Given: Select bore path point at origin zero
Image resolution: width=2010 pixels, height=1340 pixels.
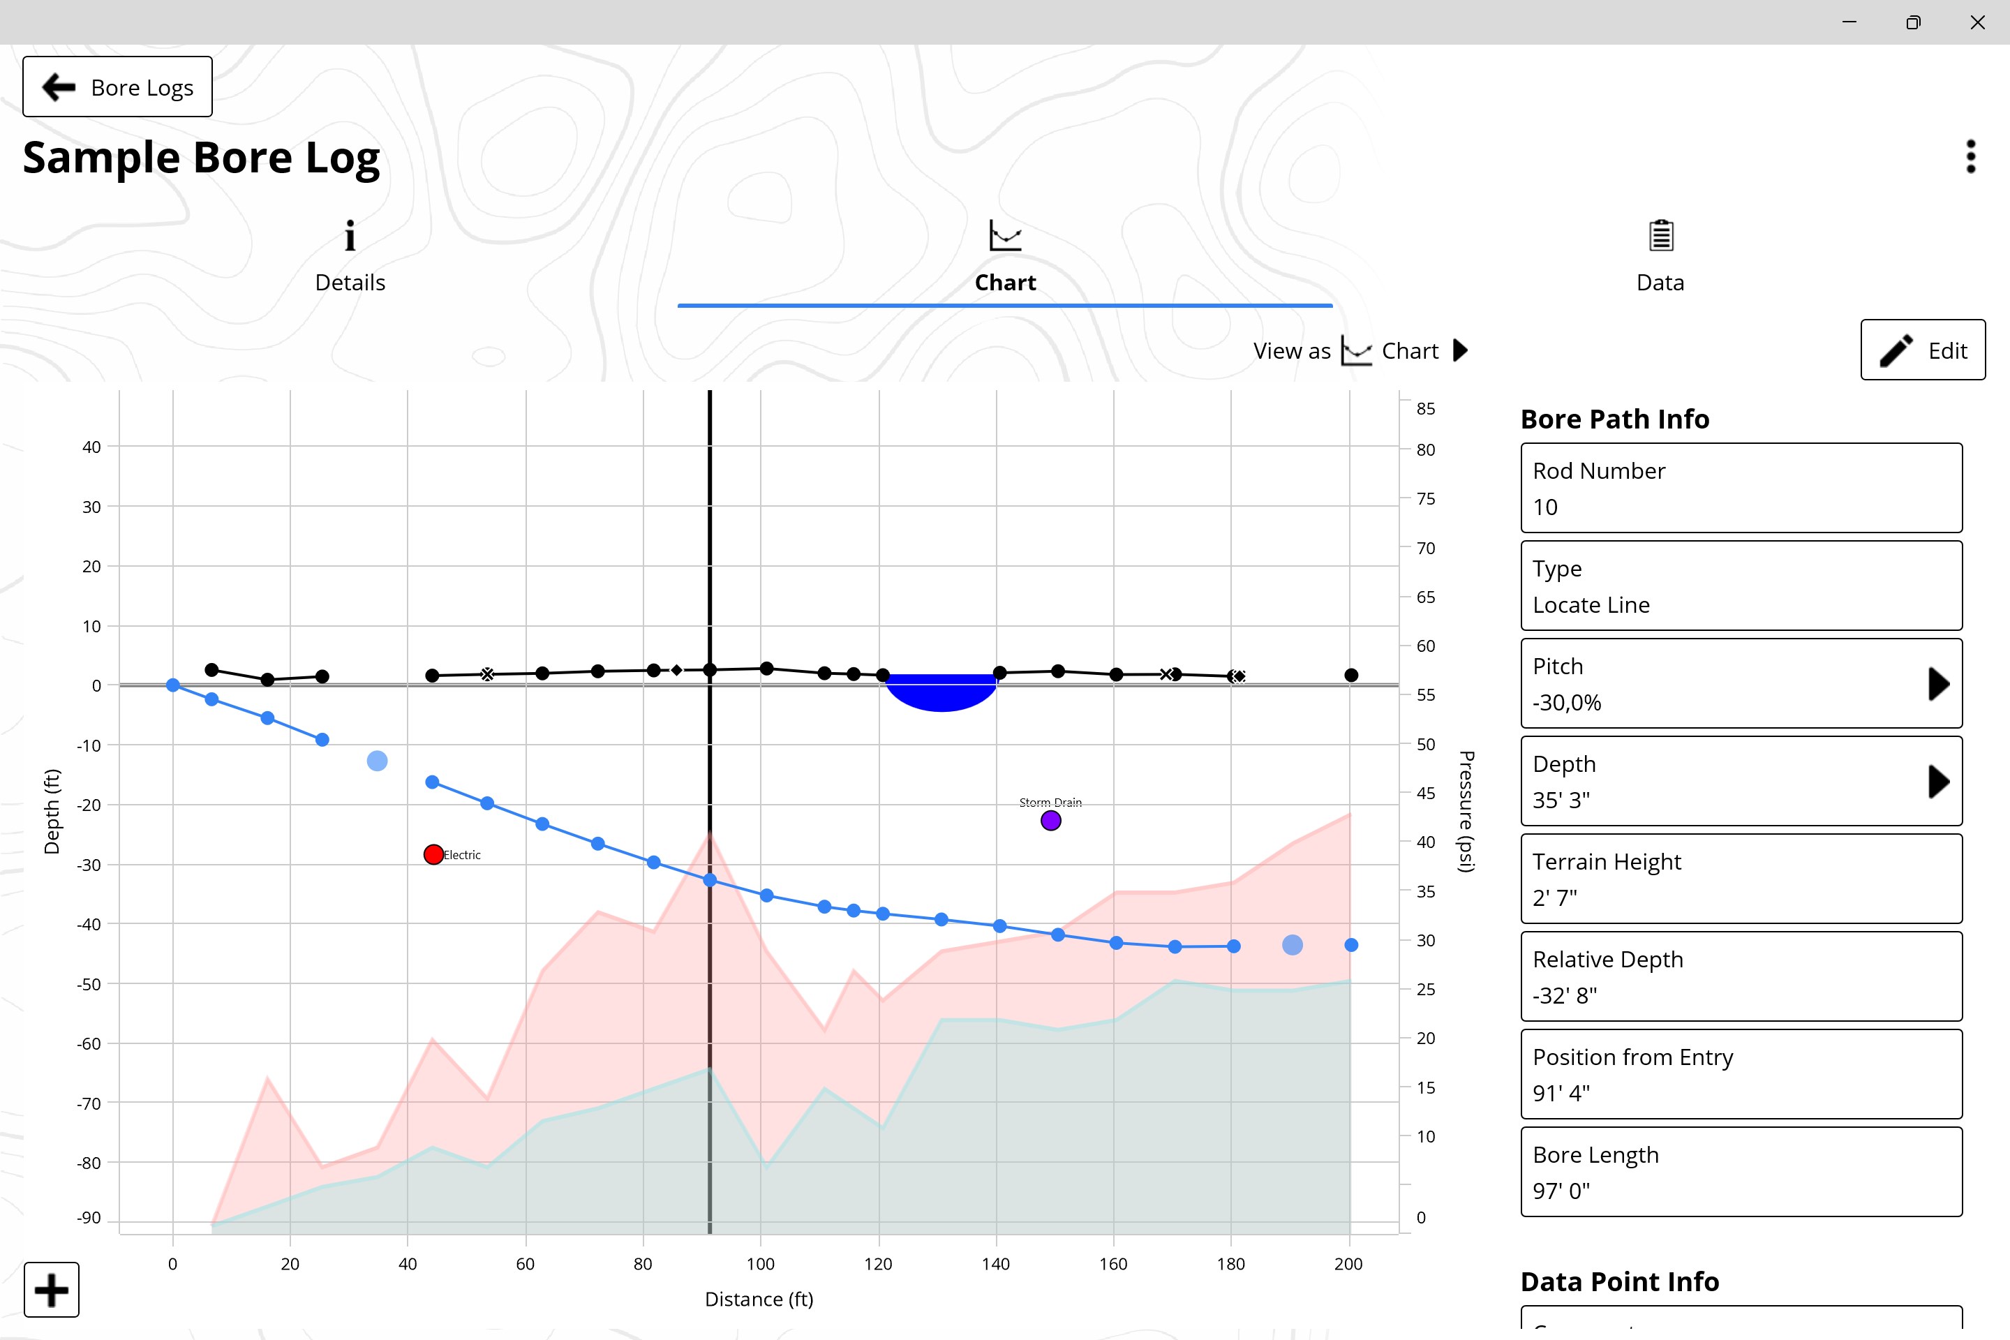Looking at the screenshot, I should coord(172,685).
